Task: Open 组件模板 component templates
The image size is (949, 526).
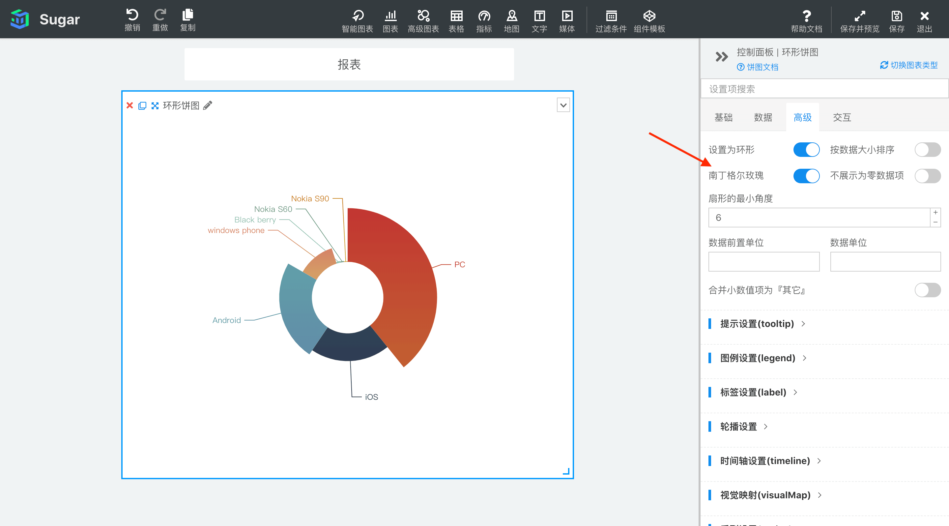Action: click(649, 21)
